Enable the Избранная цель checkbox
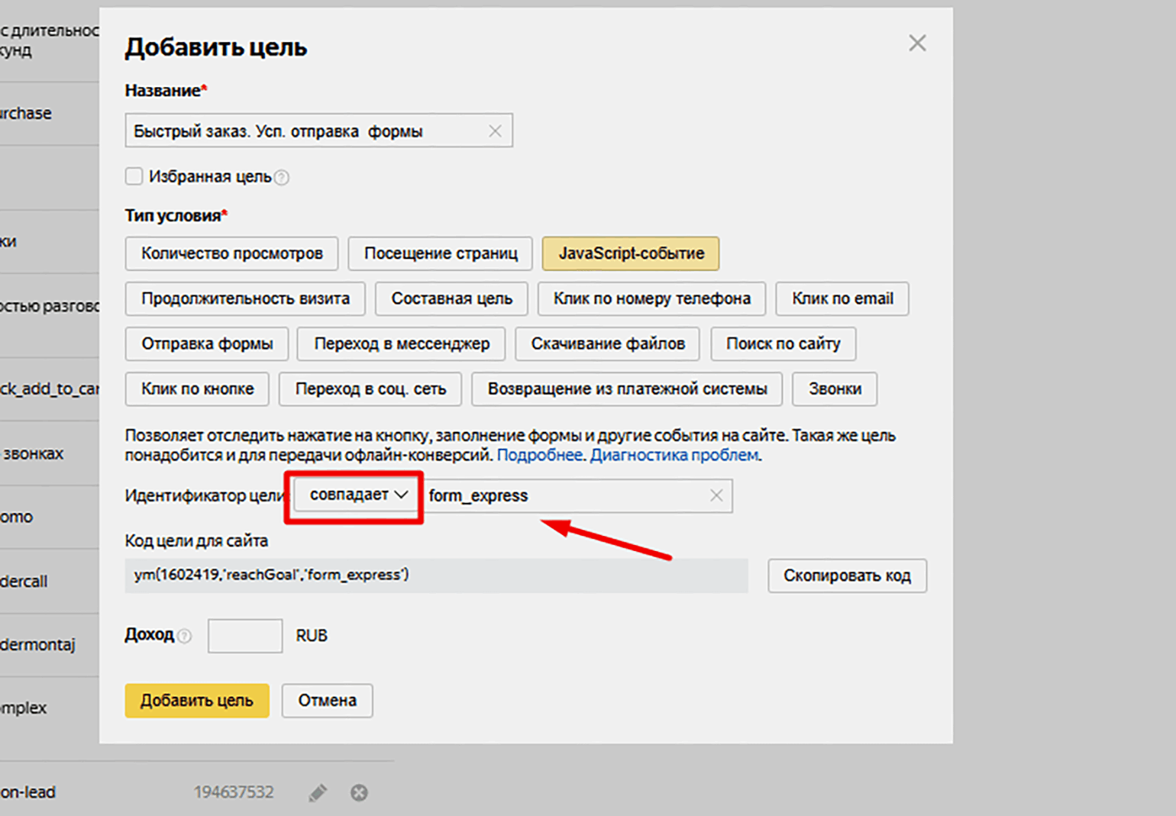Image resolution: width=1176 pixels, height=816 pixels. pos(134,176)
